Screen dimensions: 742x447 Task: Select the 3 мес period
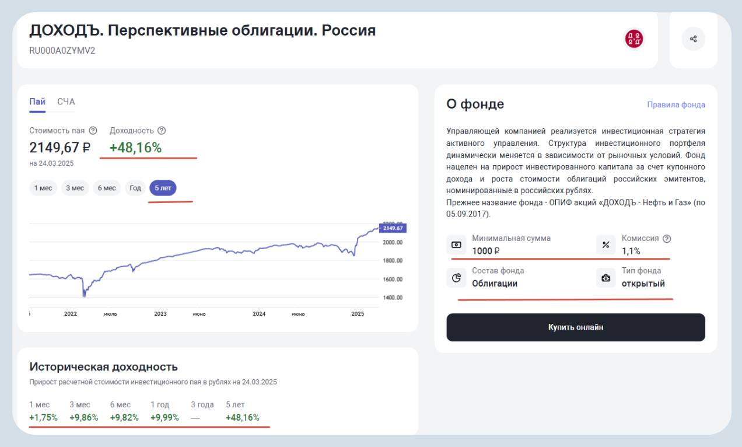[x=75, y=188]
